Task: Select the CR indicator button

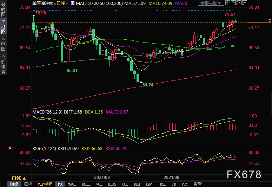Action: coord(174,184)
